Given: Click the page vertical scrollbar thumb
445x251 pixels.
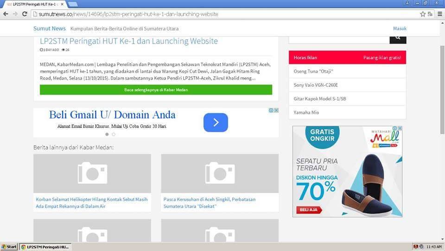Looking at the screenshot, I should click(x=442, y=88).
